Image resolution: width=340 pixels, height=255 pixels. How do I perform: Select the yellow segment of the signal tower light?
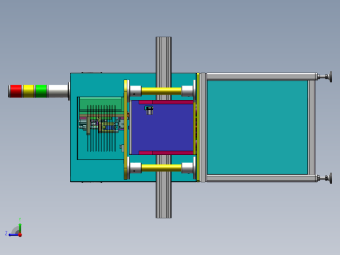click(29, 91)
